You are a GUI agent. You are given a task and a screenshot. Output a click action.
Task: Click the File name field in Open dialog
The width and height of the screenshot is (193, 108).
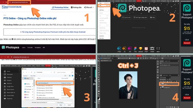47,102
